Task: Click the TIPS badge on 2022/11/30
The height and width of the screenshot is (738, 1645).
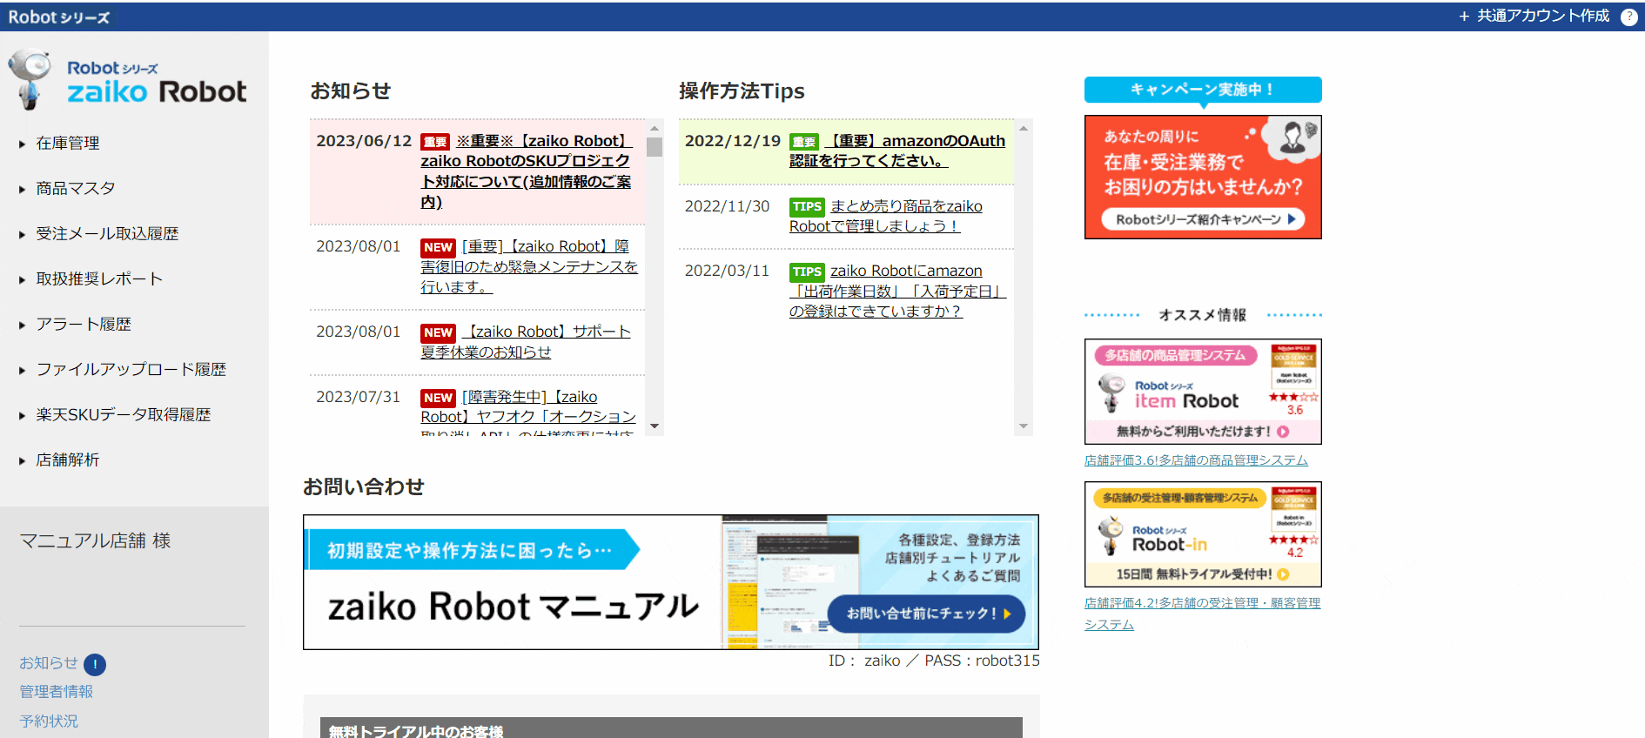Action: point(807,207)
